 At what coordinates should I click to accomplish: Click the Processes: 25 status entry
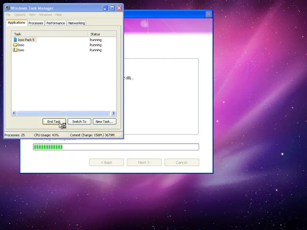pyautogui.click(x=15, y=135)
